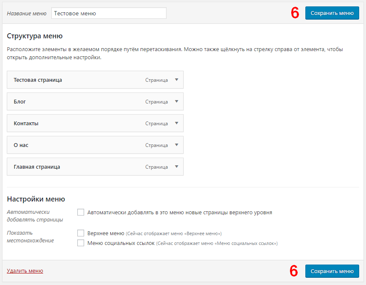Enable auto-adding new top-level pages checkbox
Viewport: 366px width, 285px height.
(x=81, y=212)
